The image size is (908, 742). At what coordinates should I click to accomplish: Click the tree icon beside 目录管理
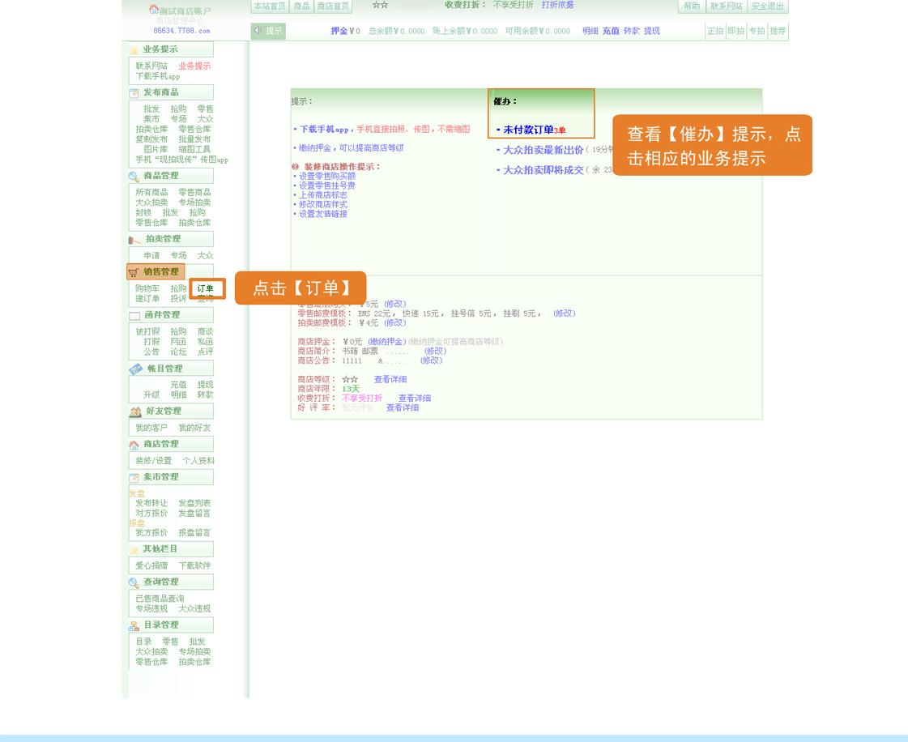[134, 625]
